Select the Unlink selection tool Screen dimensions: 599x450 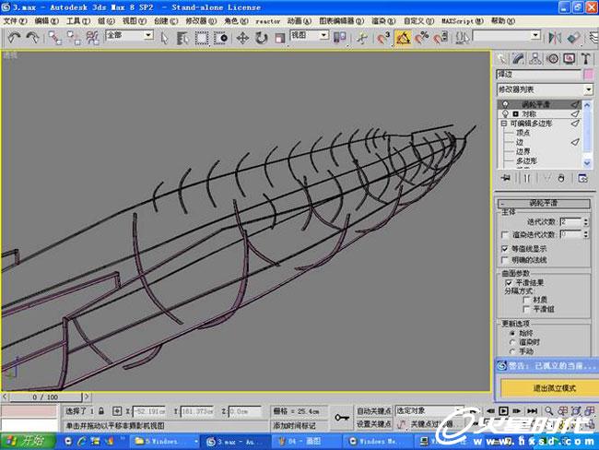[x=74, y=38]
